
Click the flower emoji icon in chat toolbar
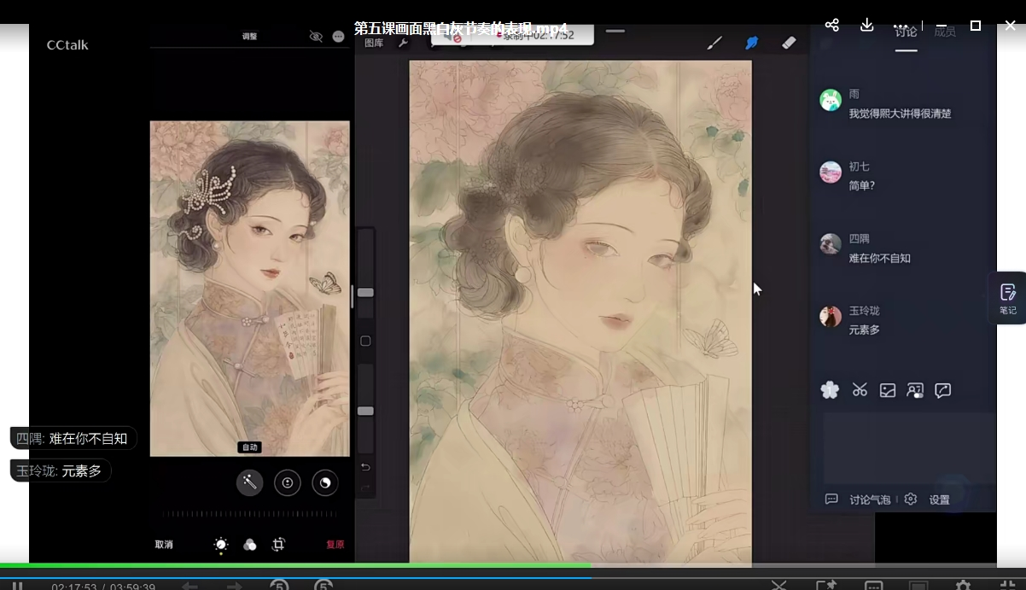pyautogui.click(x=830, y=390)
